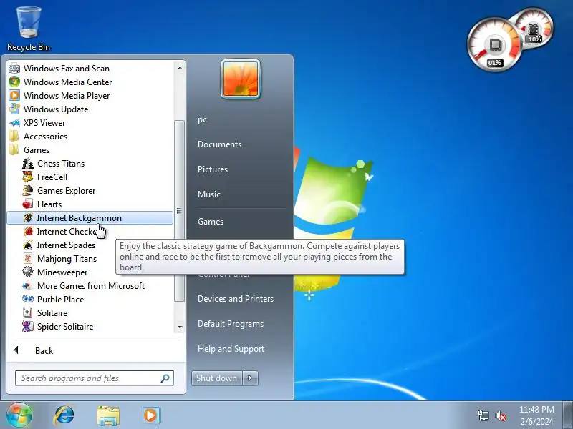Open Default Programs
Viewport: 573px width, 429px height.
pos(231,324)
